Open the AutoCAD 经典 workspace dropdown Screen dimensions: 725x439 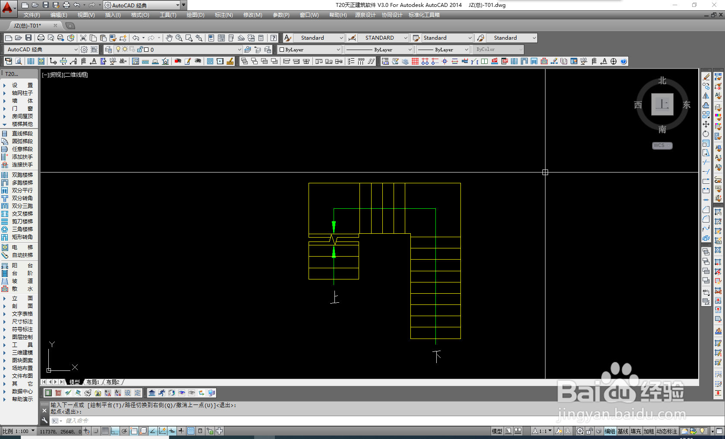(x=41, y=50)
